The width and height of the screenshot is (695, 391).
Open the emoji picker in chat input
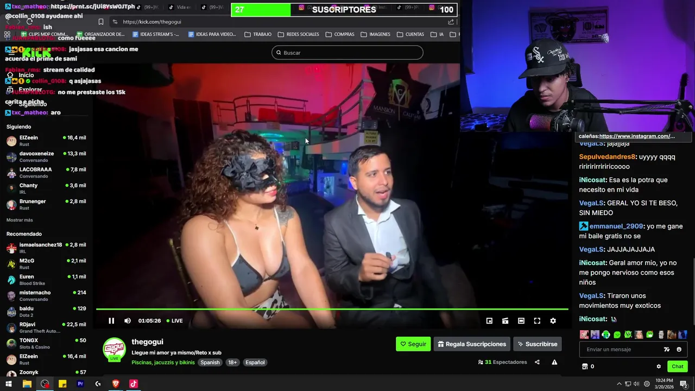point(679,350)
